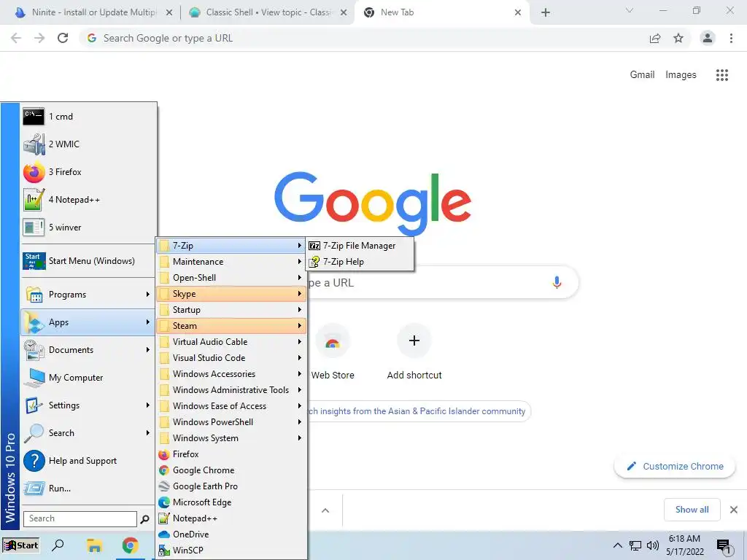The width and height of the screenshot is (747, 560).
Task: Open the Run... dialog
Action: click(x=88, y=488)
